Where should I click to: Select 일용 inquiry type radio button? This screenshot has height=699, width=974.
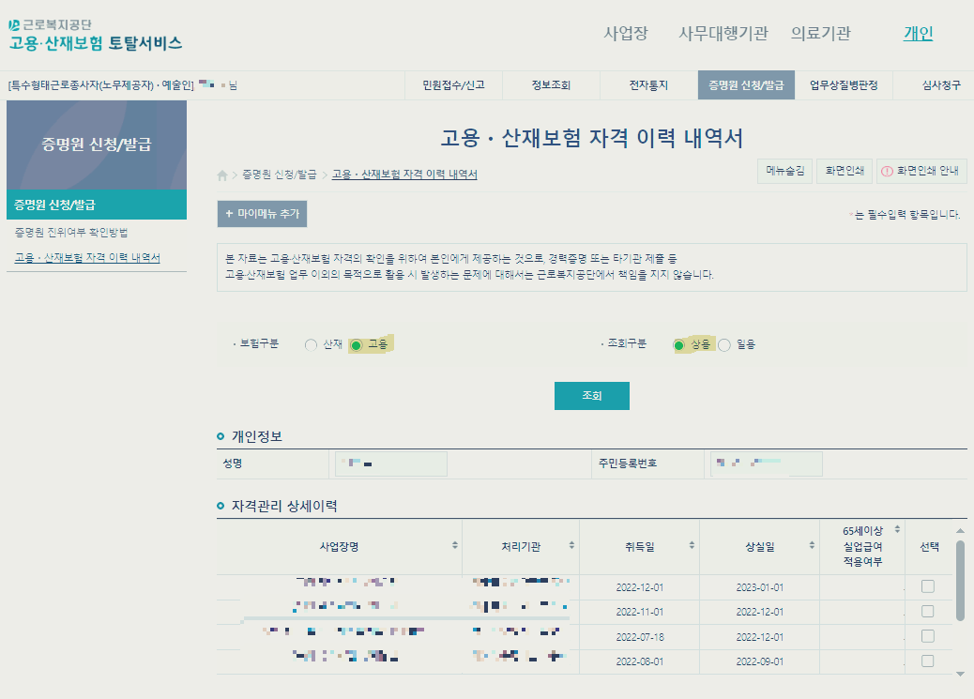coord(724,345)
